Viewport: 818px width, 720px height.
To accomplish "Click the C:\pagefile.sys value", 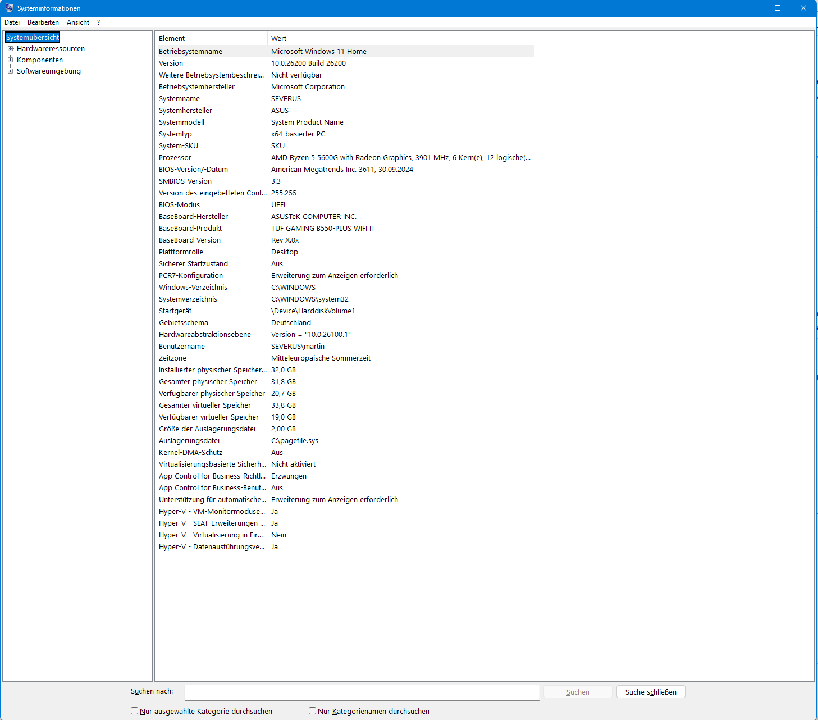I will (295, 440).
